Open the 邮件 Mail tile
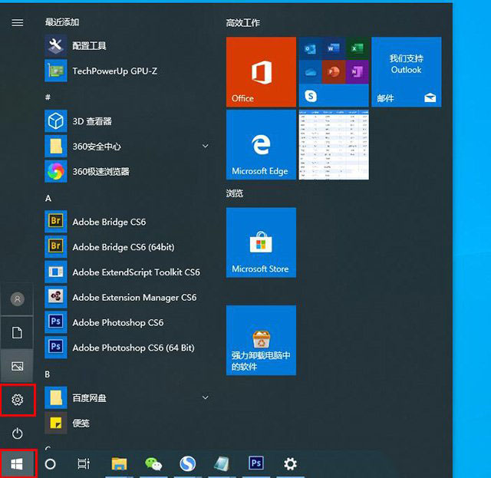This screenshot has height=478, width=491. tap(407, 71)
